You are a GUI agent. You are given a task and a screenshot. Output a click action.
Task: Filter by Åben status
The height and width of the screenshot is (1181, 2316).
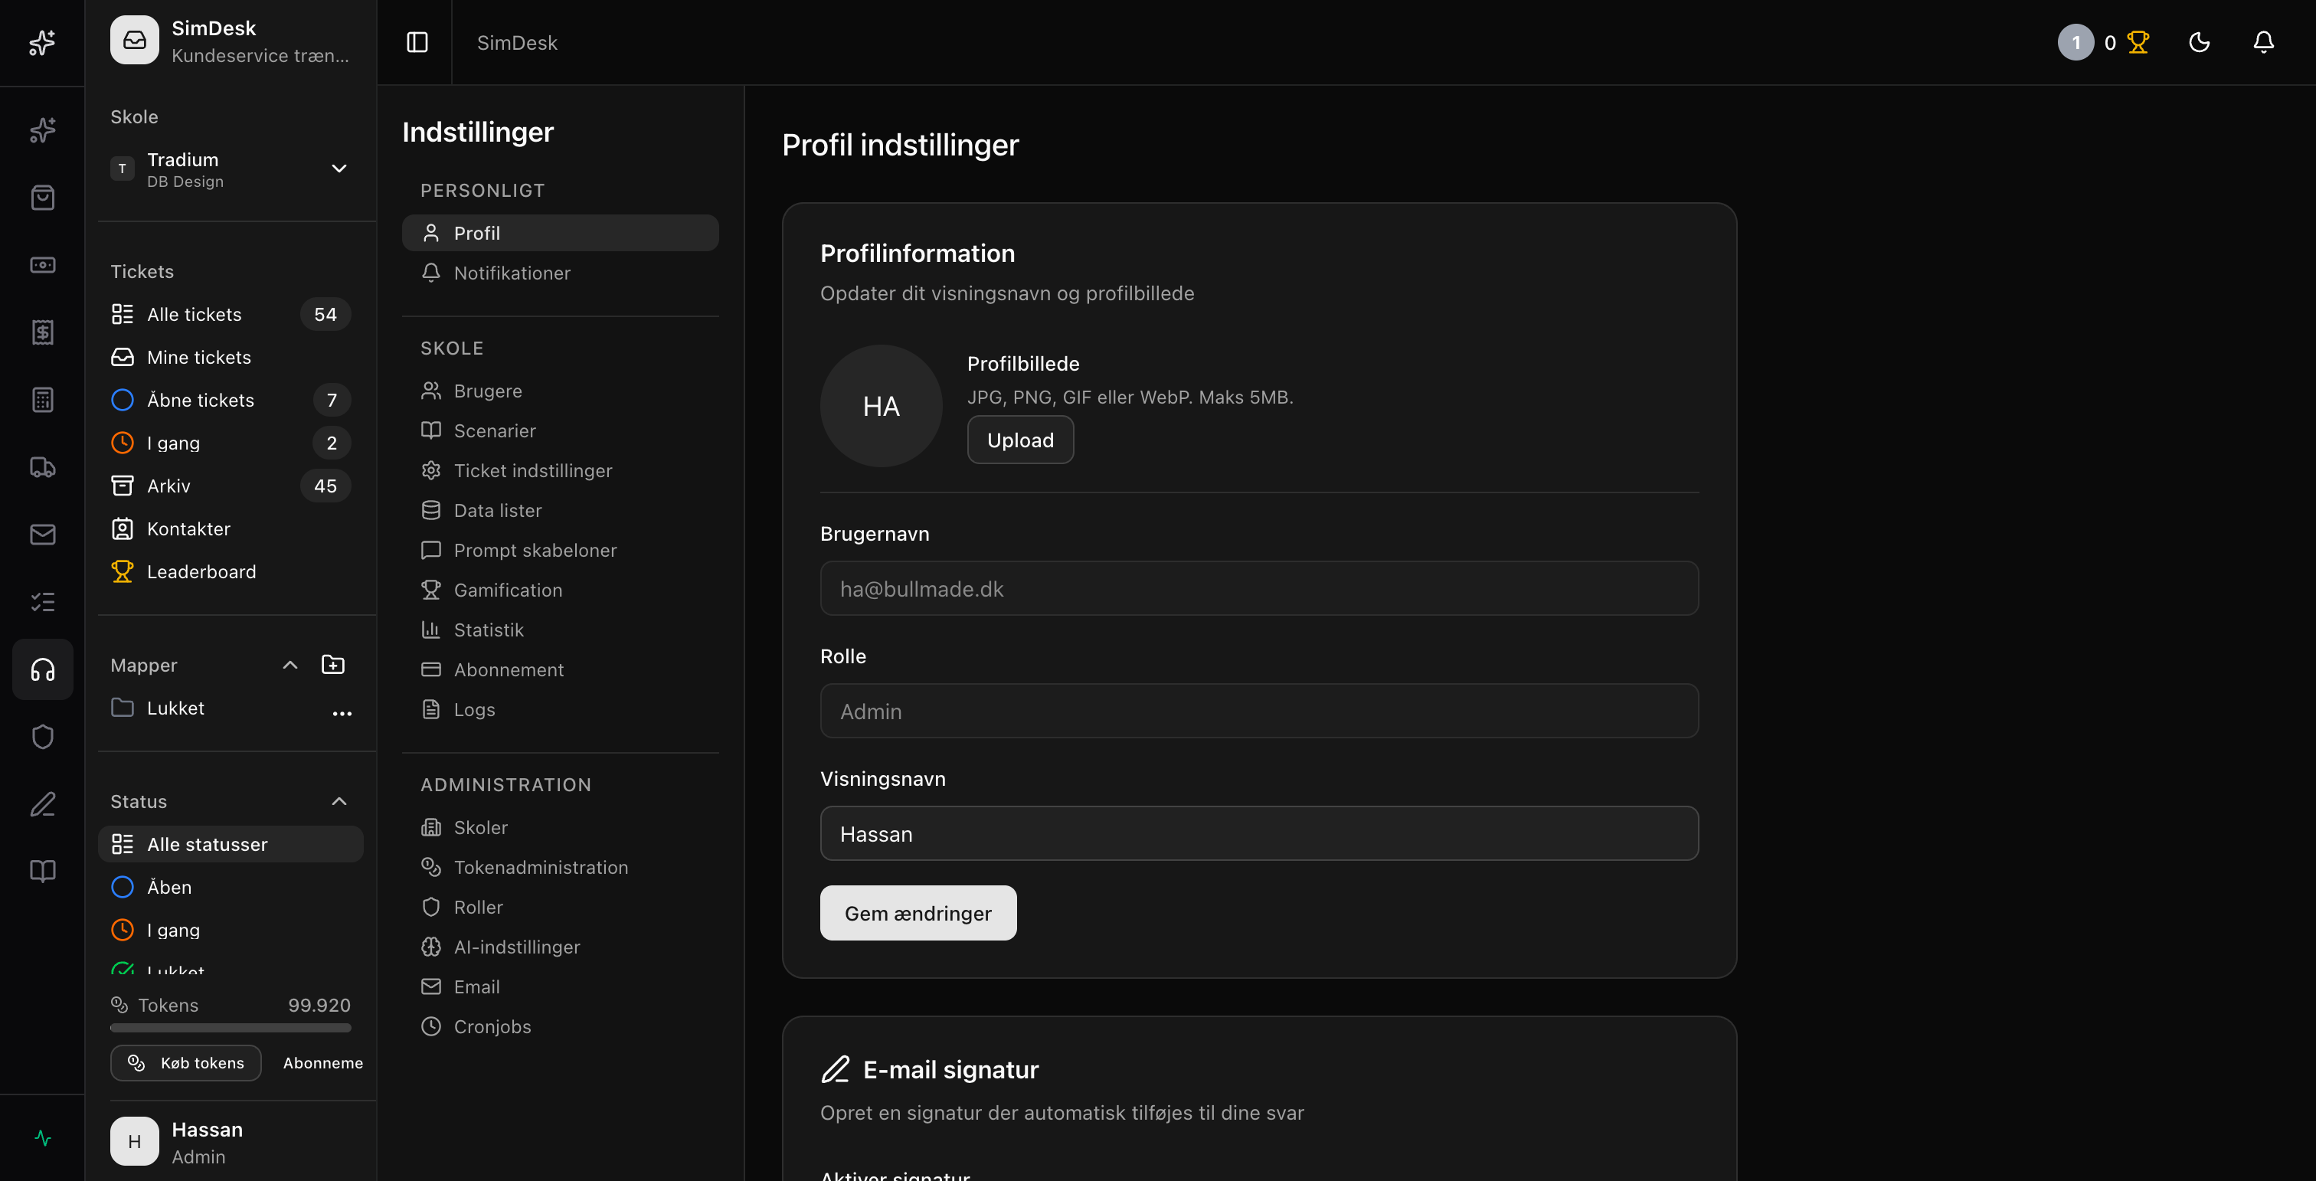click(231, 887)
